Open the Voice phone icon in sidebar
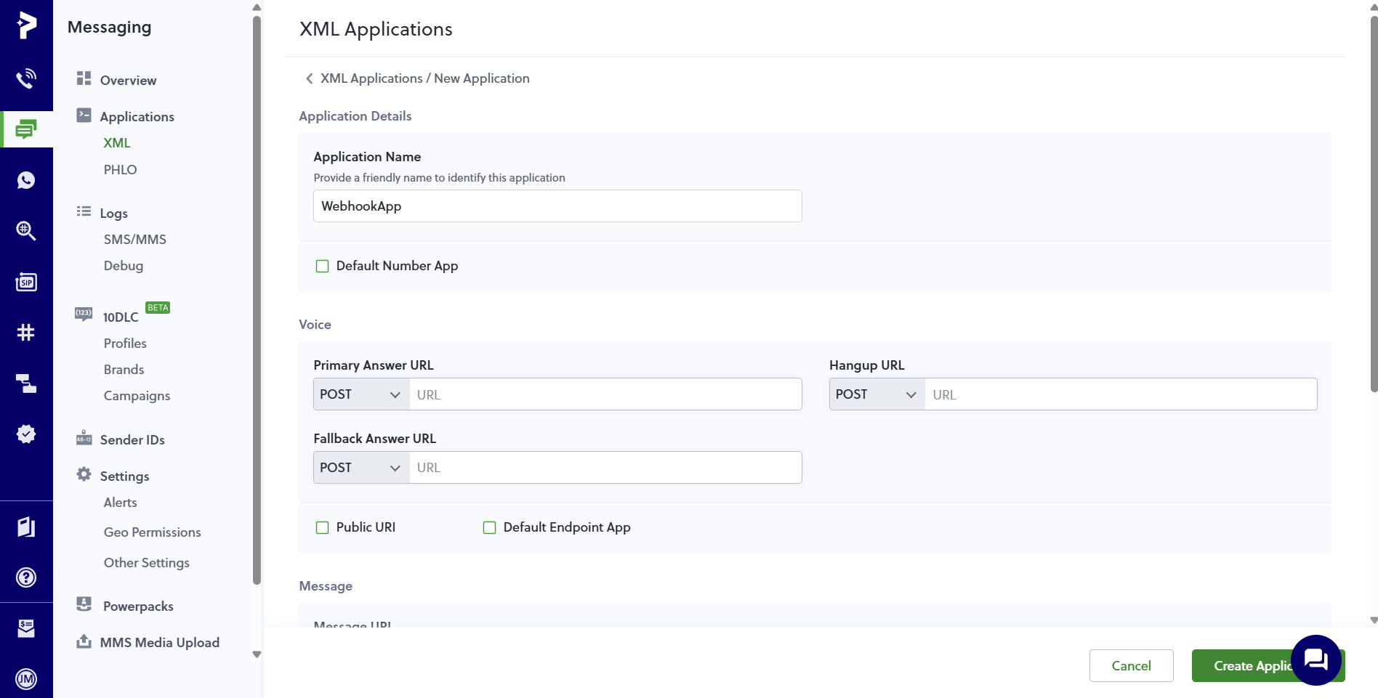1378x698 pixels. click(26, 78)
